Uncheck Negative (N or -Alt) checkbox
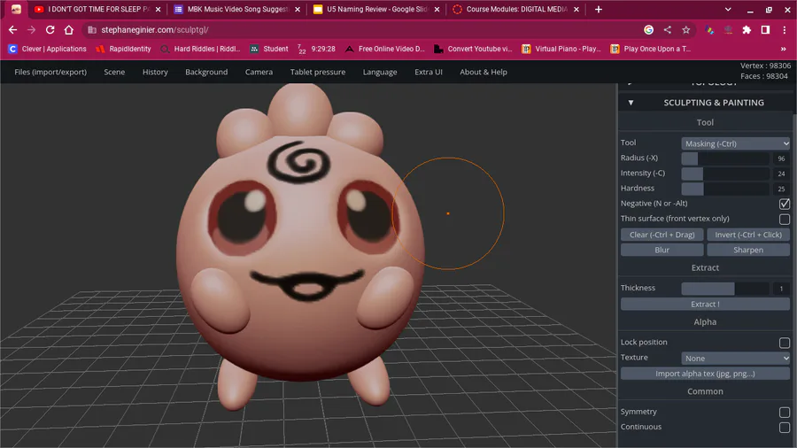This screenshot has width=797, height=448. [785, 204]
